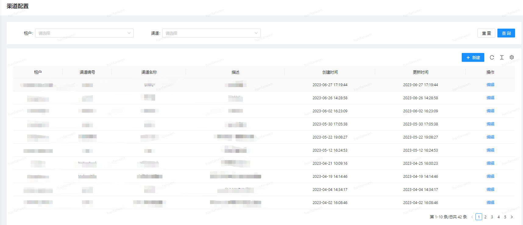The width and height of the screenshot is (523, 225).
Task: Edit the row created 2023-05-12 16:24:53
Action: point(490,150)
